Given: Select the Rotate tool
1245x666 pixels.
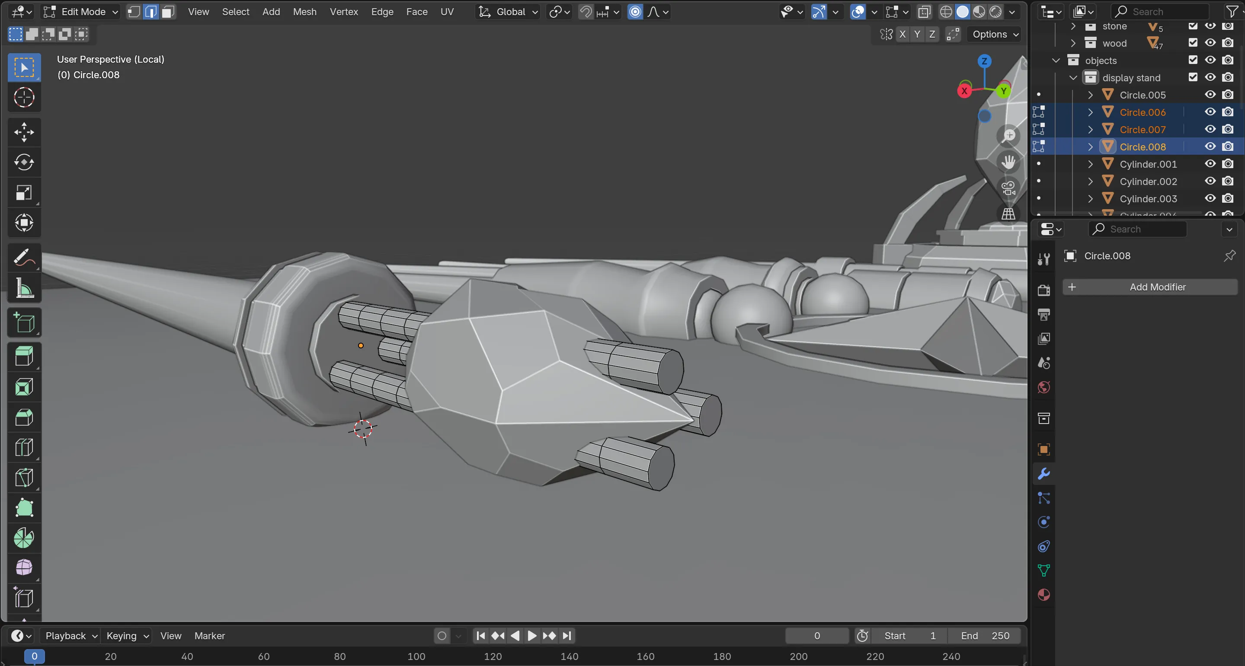Looking at the screenshot, I should (24, 162).
